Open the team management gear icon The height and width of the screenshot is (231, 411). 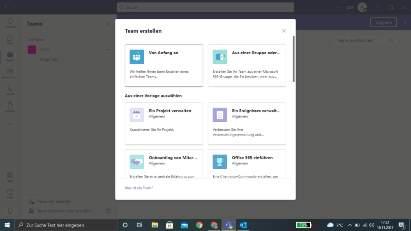pyautogui.click(x=108, y=211)
